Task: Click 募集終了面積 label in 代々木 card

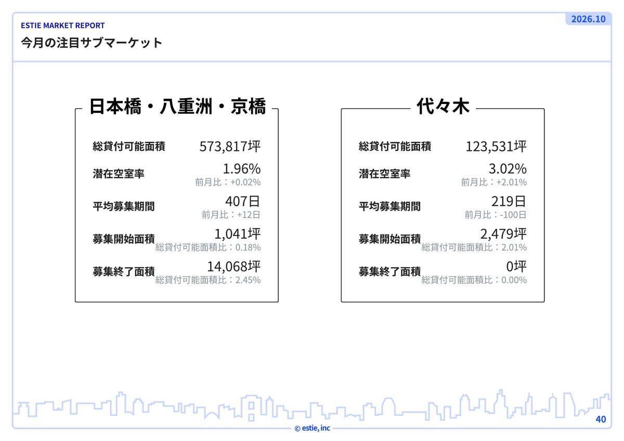Action: point(390,271)
